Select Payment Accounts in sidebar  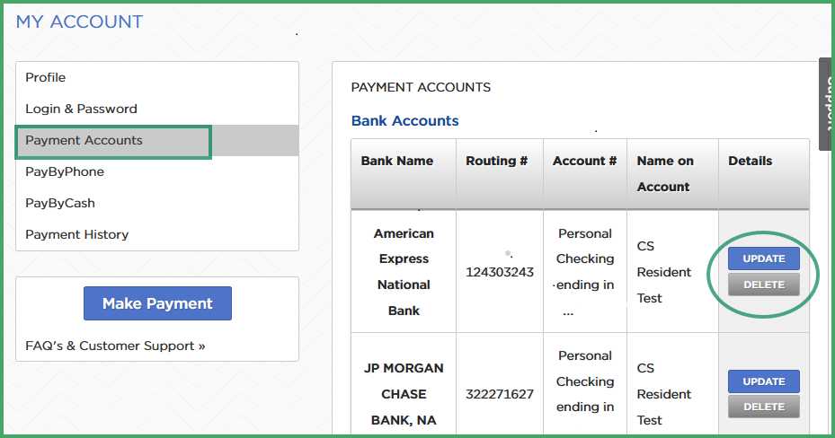(x=84, y=140)
